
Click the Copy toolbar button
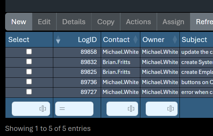click(x=106, y=22)
